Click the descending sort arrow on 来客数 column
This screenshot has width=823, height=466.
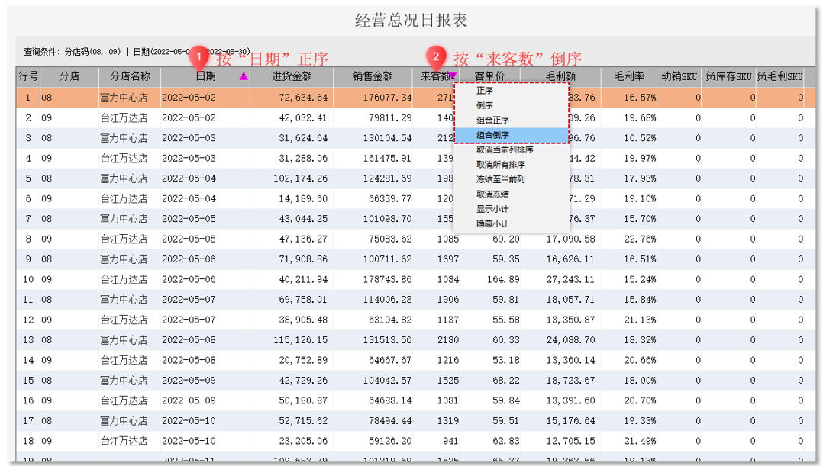point(453,75)
